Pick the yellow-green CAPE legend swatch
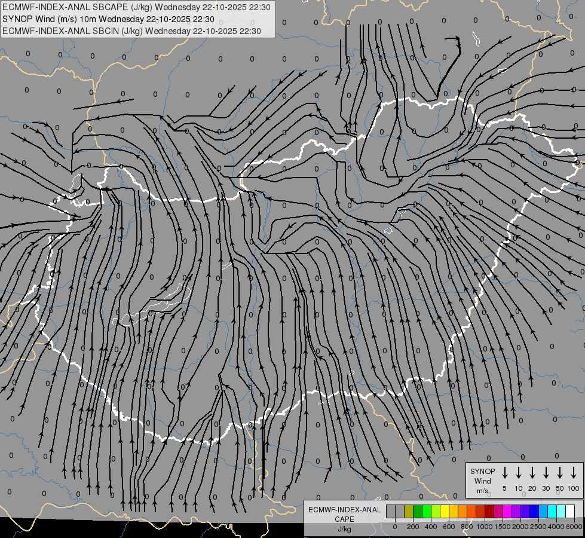This screenshot has width=585, height=538. coord(436,511)
